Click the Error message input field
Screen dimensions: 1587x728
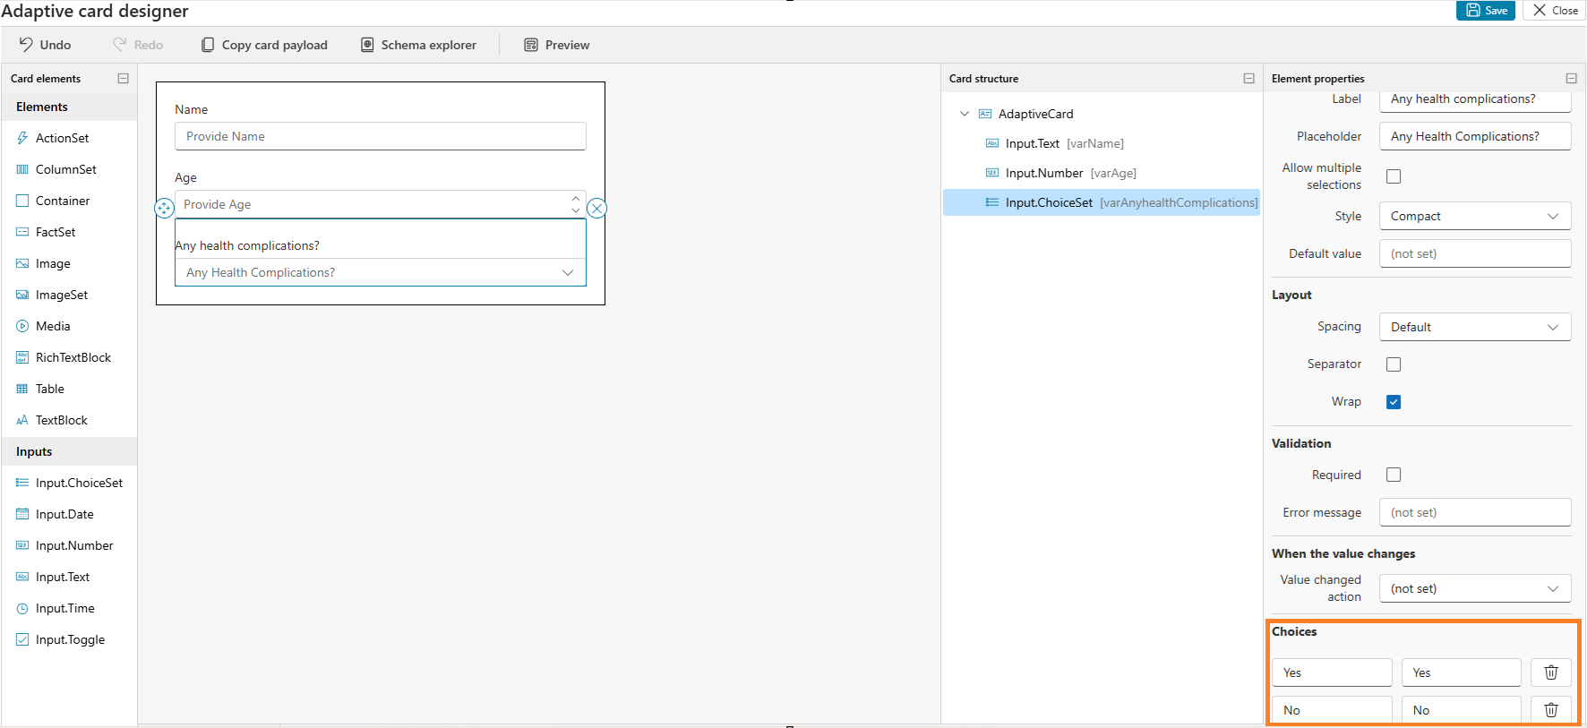(x=1474, y=512)
